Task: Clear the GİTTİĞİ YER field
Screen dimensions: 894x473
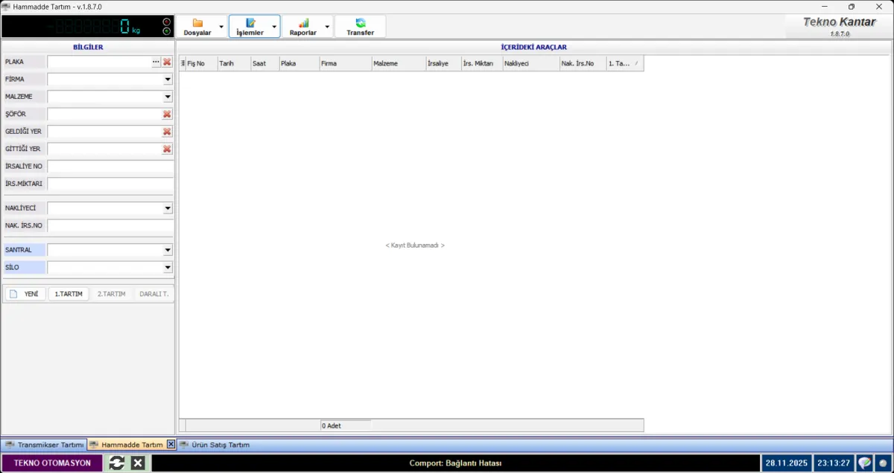Action: (x=167, y=149)
